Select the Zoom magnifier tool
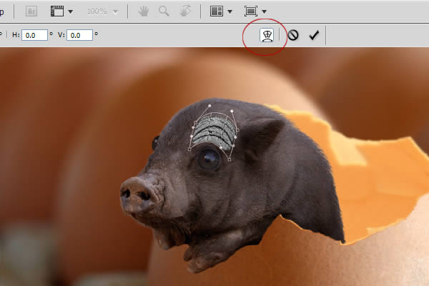The image size is (429, 286). (x=164, y=11)
